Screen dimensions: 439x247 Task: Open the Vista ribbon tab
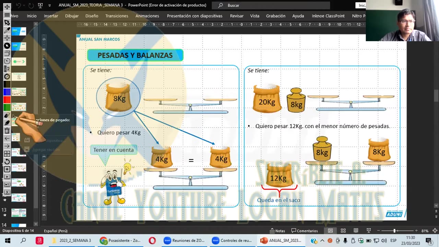click(255, 16)
